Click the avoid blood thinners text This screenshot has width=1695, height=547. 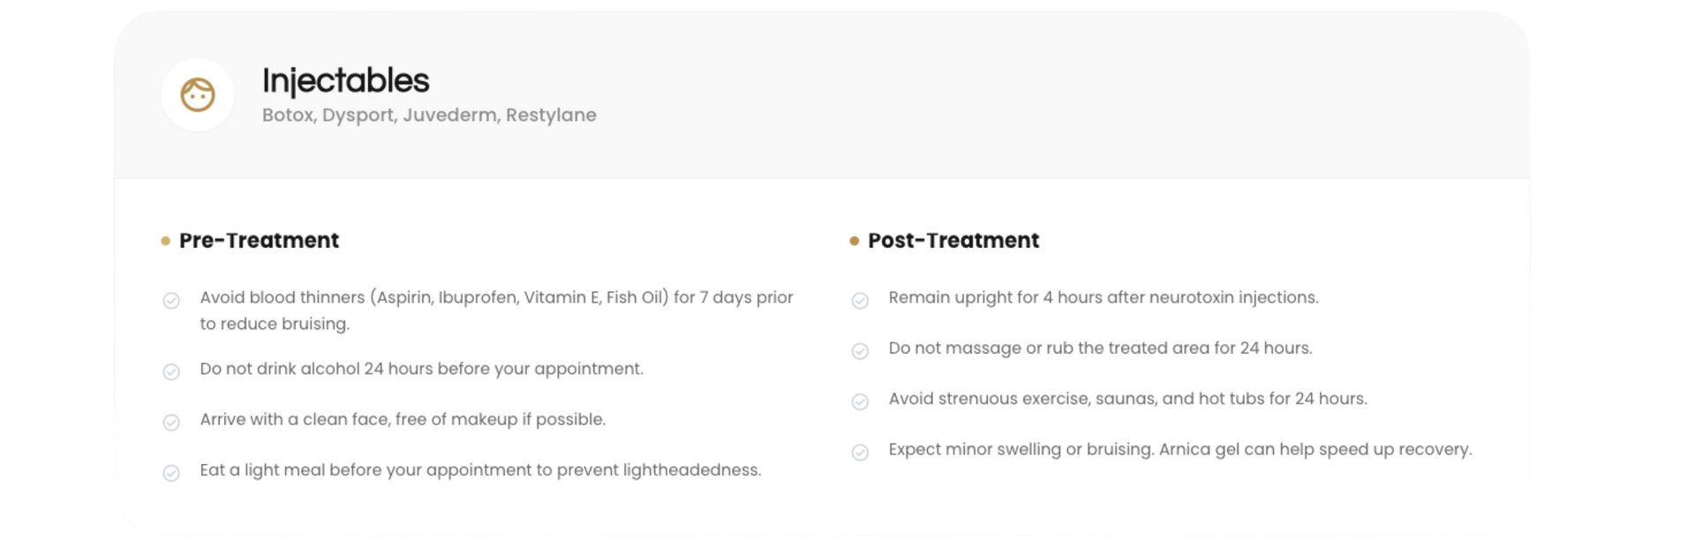tap(496, 297)
